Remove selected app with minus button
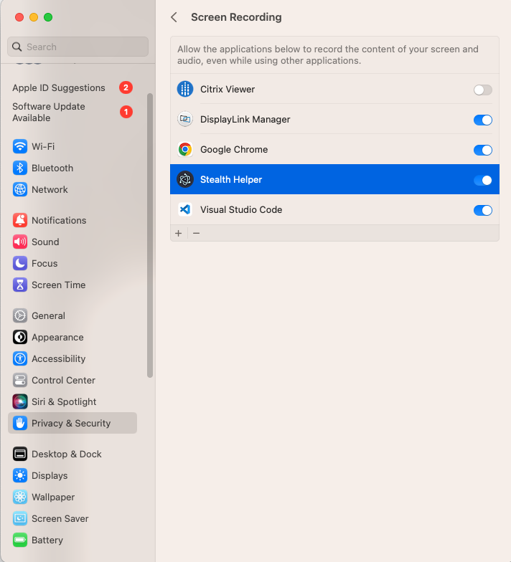This screenshot has width=511, height=562. coord(197,234)
